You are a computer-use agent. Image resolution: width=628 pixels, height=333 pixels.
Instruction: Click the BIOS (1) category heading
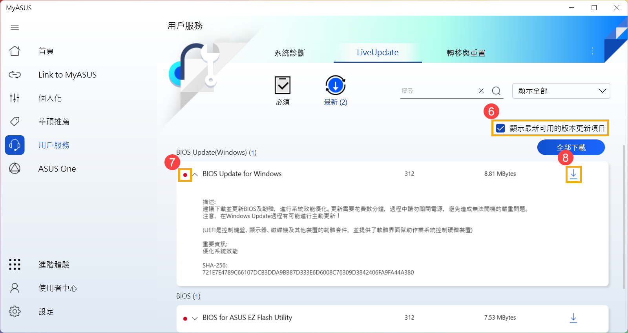click(x=188, y=296)
